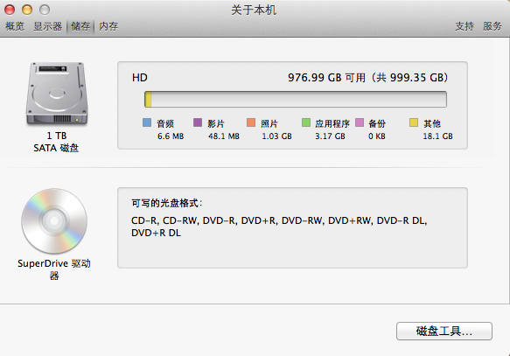Screen dimensions: 510x356
Task: Click the yellow used portion of storage bar
Action: [x=148, y=99]
